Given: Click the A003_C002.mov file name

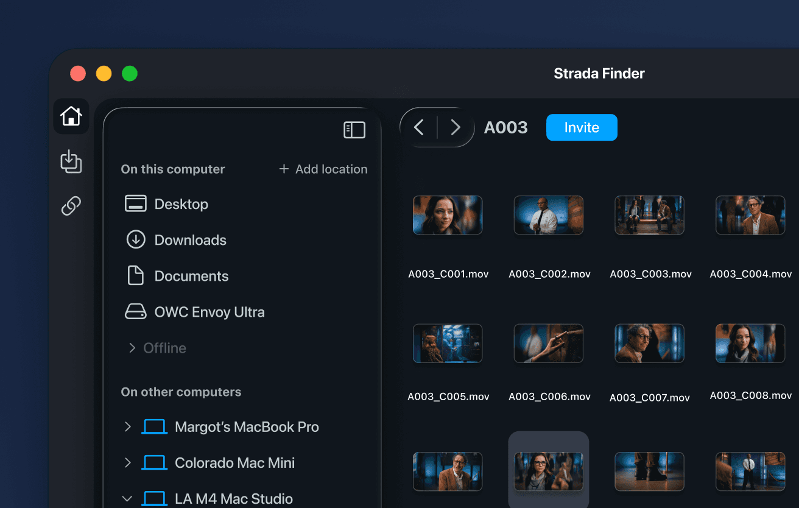Looking at the screenshot, I should click(549, 274).
